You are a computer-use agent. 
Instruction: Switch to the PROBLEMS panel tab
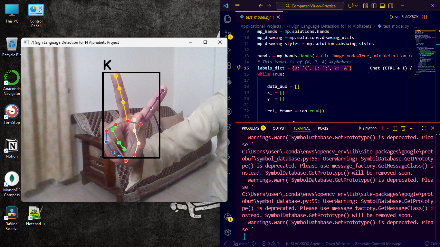(x=253, y=128)
